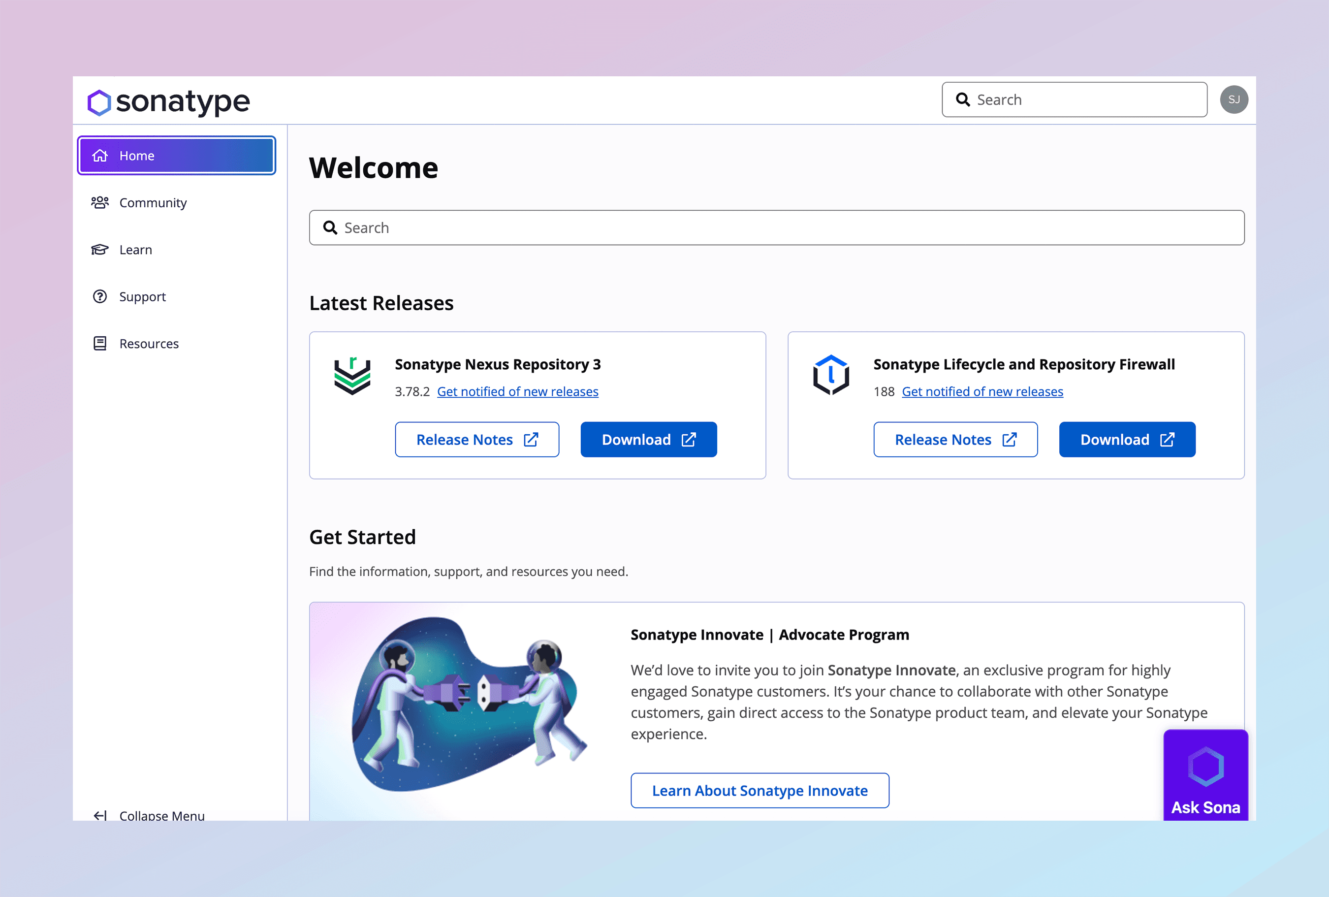The width and height of the screenshot is (1329, 897).
Task: Click the astronauts Innovate illustration
Action: 469,704
